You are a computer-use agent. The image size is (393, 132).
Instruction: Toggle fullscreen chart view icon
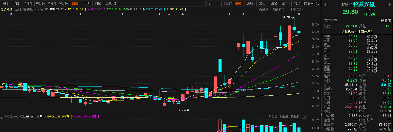tap(317, 3)
